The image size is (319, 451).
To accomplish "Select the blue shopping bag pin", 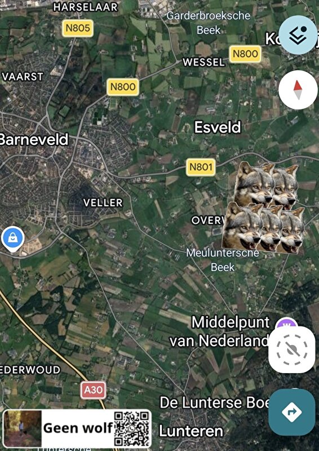I will pos(12,238).
